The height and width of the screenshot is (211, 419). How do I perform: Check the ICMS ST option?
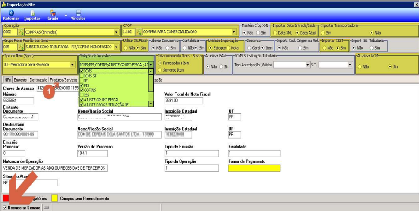pos(82,76)
